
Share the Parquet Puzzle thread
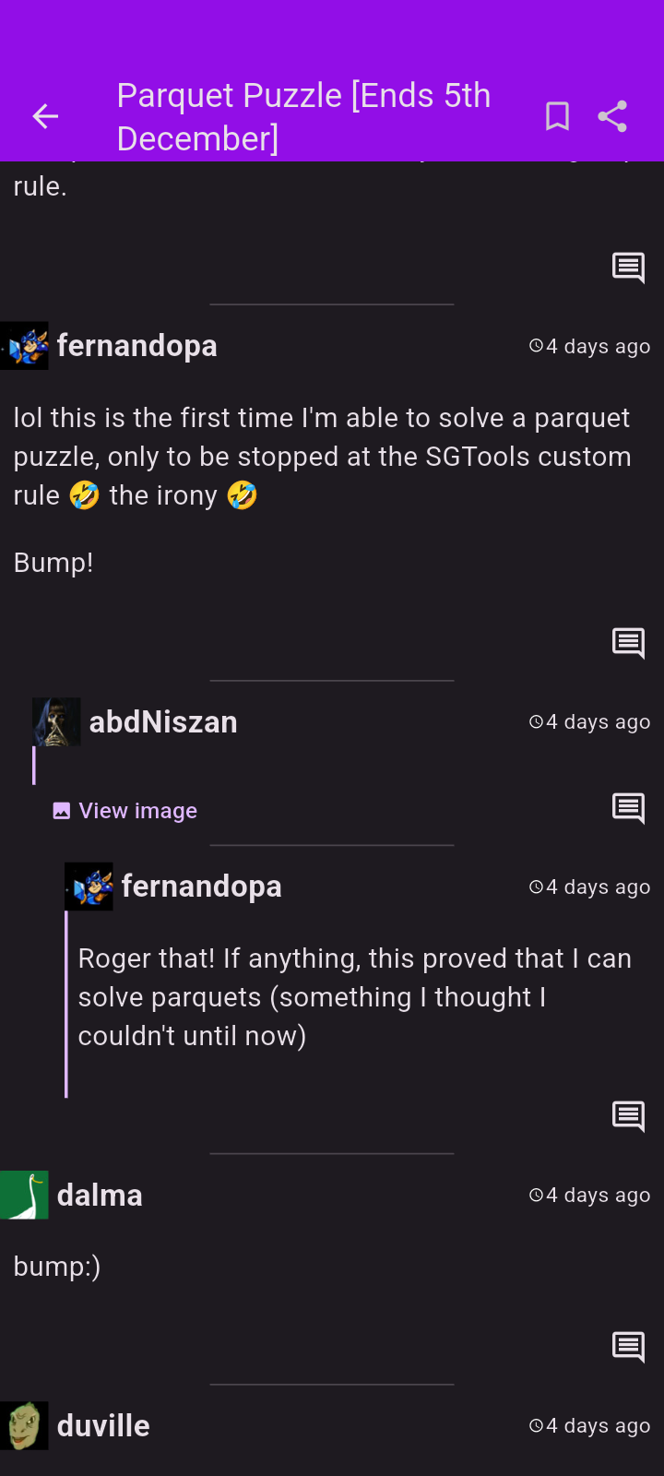pos(612,116)
